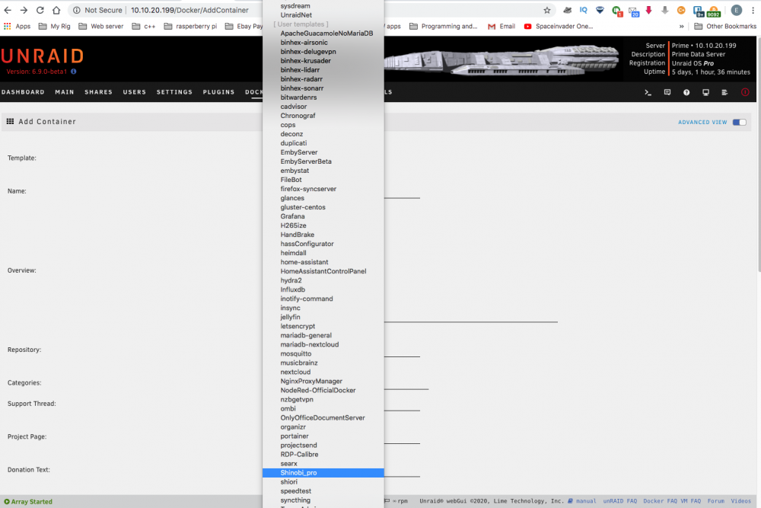Click the gray download arrow extension

tap(665, 10)
